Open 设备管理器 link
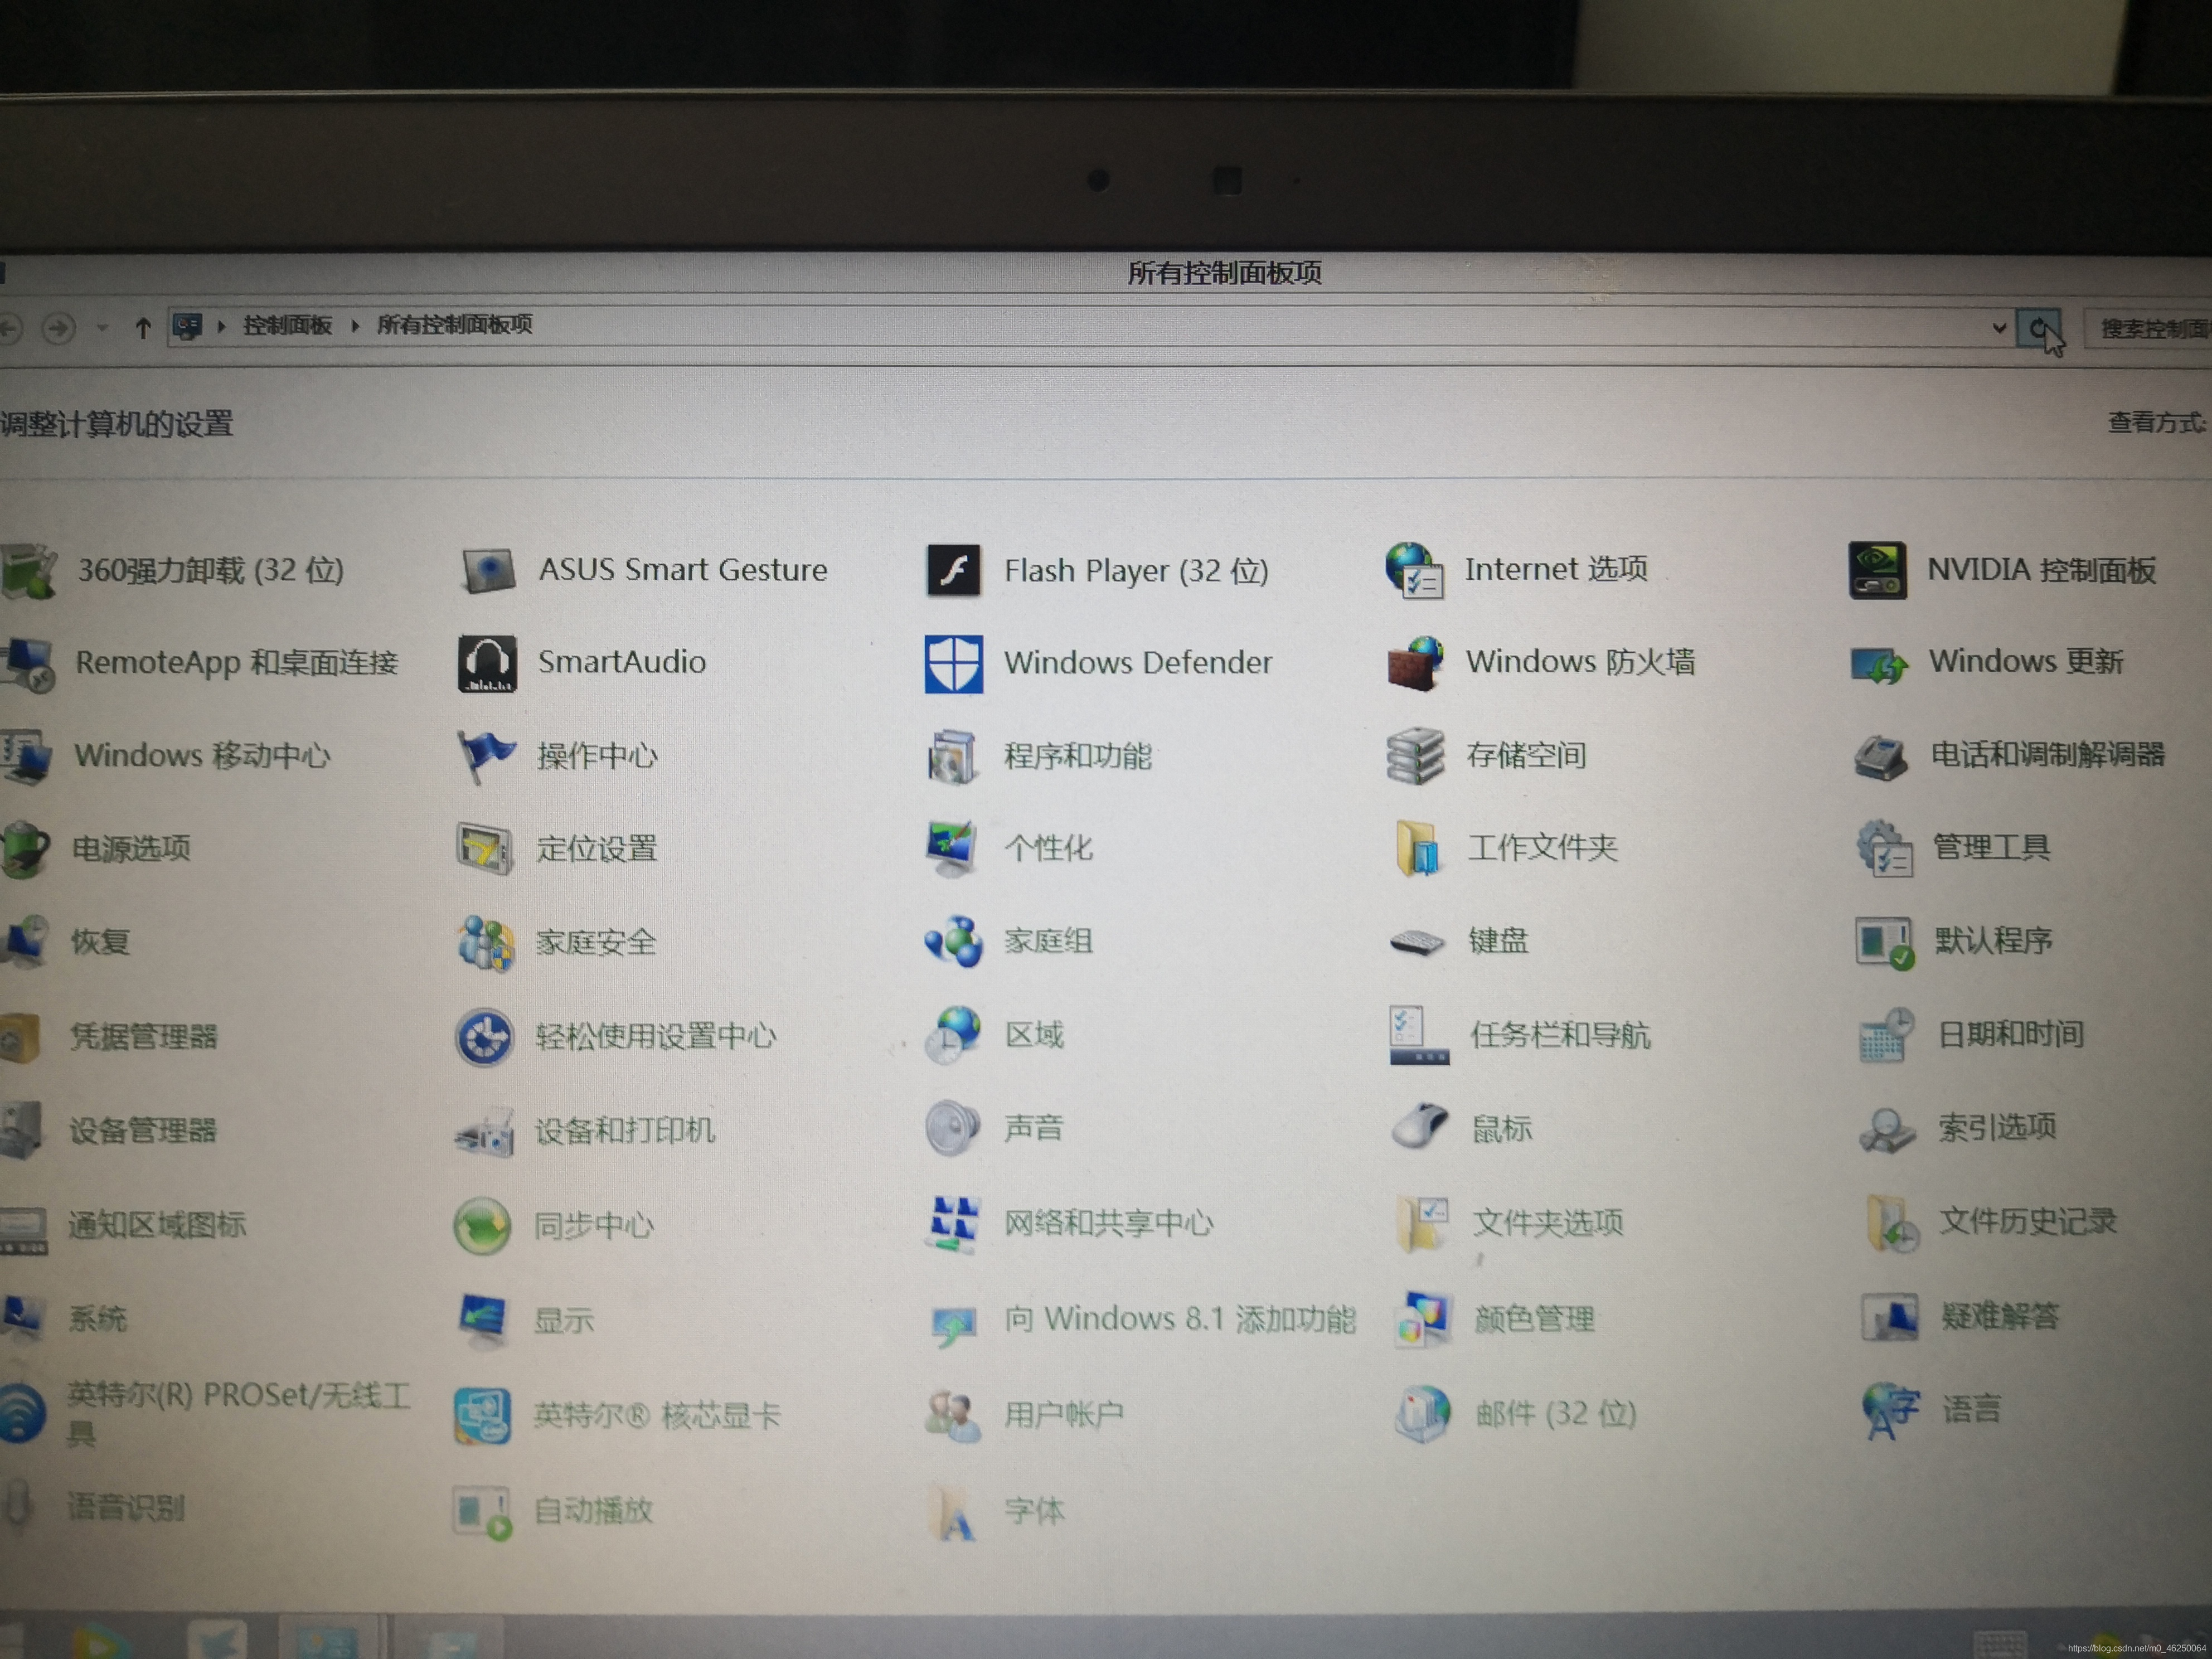2212x1659 pixels. (142, 1131)
